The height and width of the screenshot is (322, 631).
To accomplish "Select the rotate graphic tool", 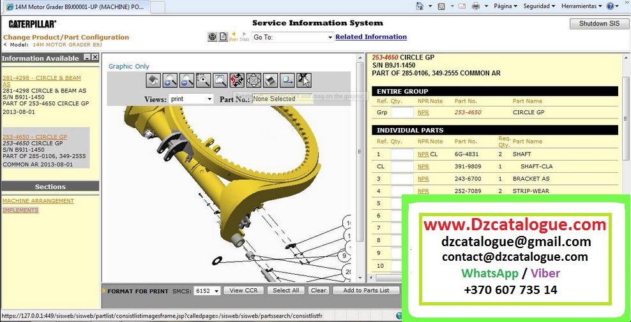I will coord(237,80).
